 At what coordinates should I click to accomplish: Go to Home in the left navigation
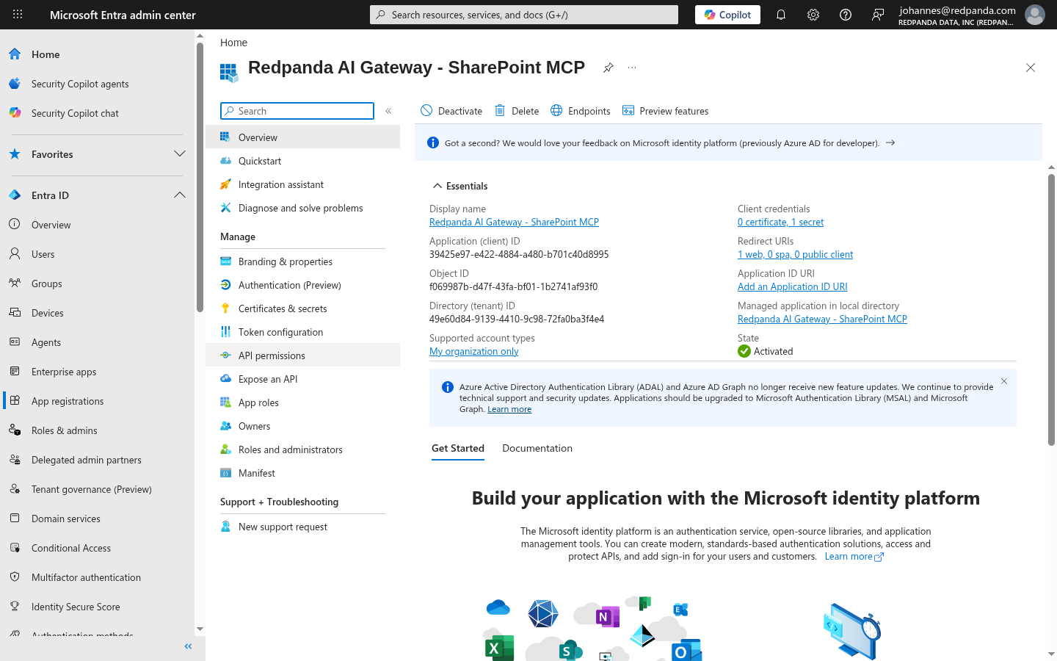coord(97,54)
